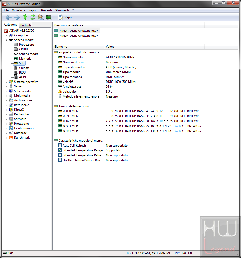This screenshot has height=258, width=241.
Task: Open the Report menu
Action: tap(33, 10)
